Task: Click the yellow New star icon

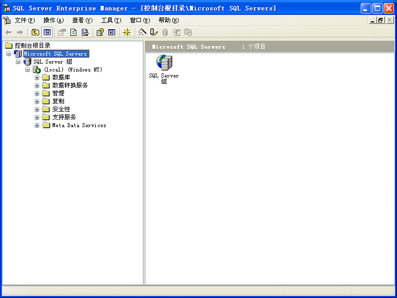Action: tap(127, 32)
